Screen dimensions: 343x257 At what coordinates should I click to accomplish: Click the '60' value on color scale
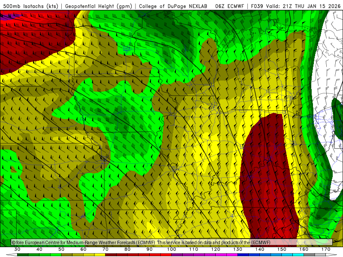(83, 249)
